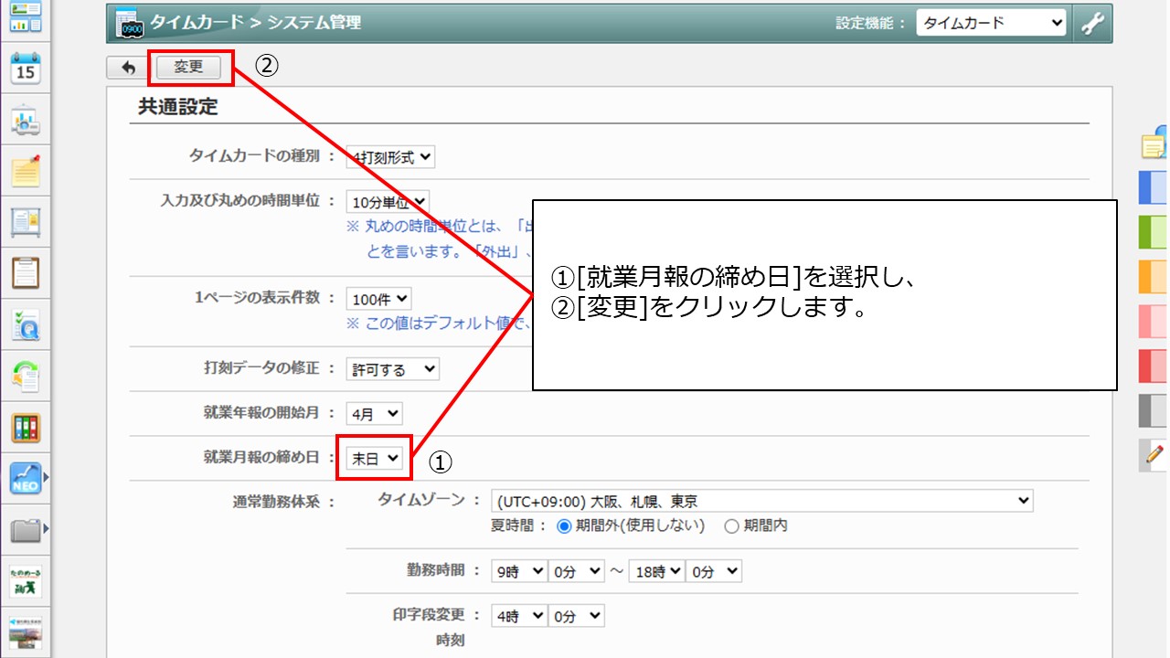Viewport: 1170px width, 658px height.
Task: Select the 期間外(使用しない) radio button
Action: [x=564, y=525]
